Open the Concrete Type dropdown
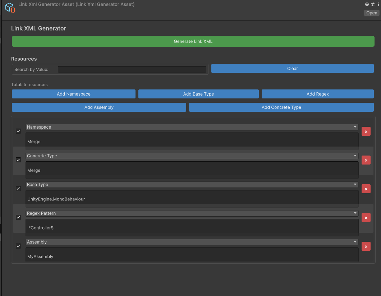The image size is (381, 296). [192, 156]
